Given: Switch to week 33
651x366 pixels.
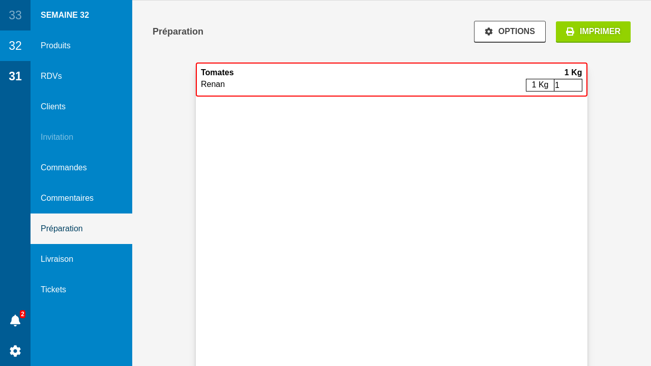Looking at the screenshot, I should 15,15.
